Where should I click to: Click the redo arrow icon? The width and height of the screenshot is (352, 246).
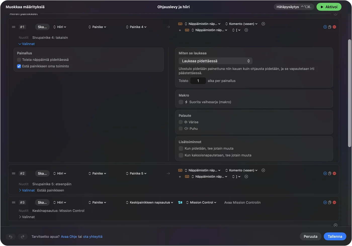coord(22,236)
